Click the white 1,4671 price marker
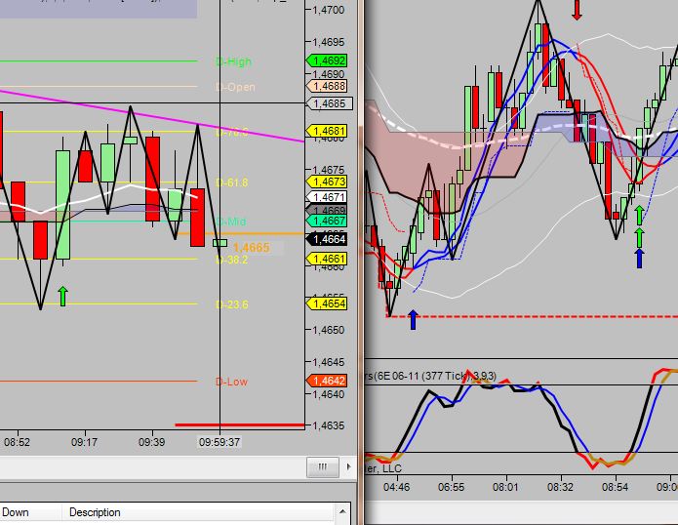Viewport: 678px width, 525px height. tap(327, 197)
